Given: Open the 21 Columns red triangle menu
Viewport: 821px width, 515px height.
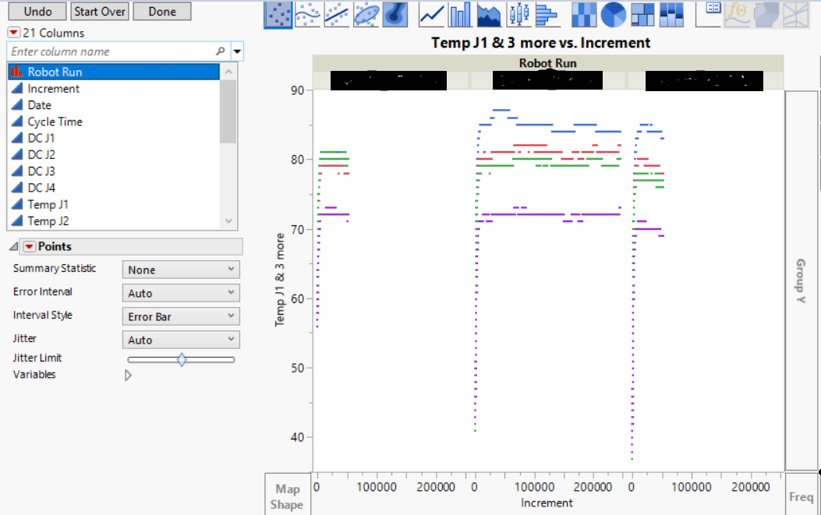Looking at the screenshot, I should pos(13,33).
